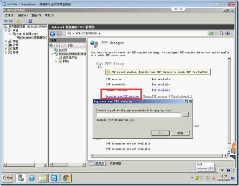
Task: Go back with the IIS Manager round Back button
Action: 53,33
